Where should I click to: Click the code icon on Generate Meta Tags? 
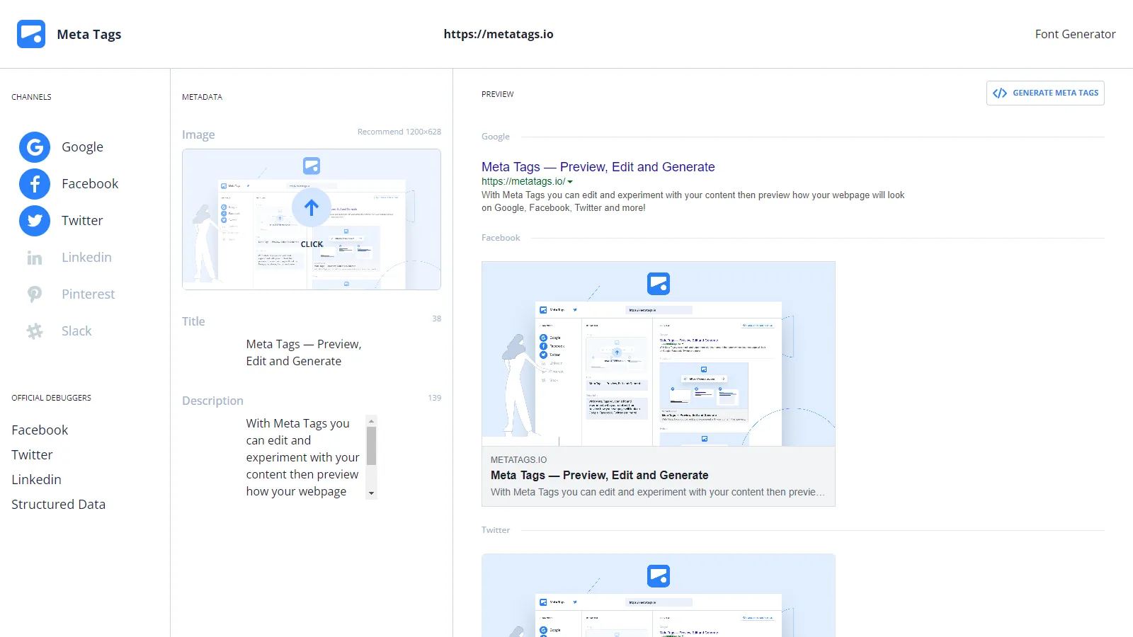point(1001,93)
